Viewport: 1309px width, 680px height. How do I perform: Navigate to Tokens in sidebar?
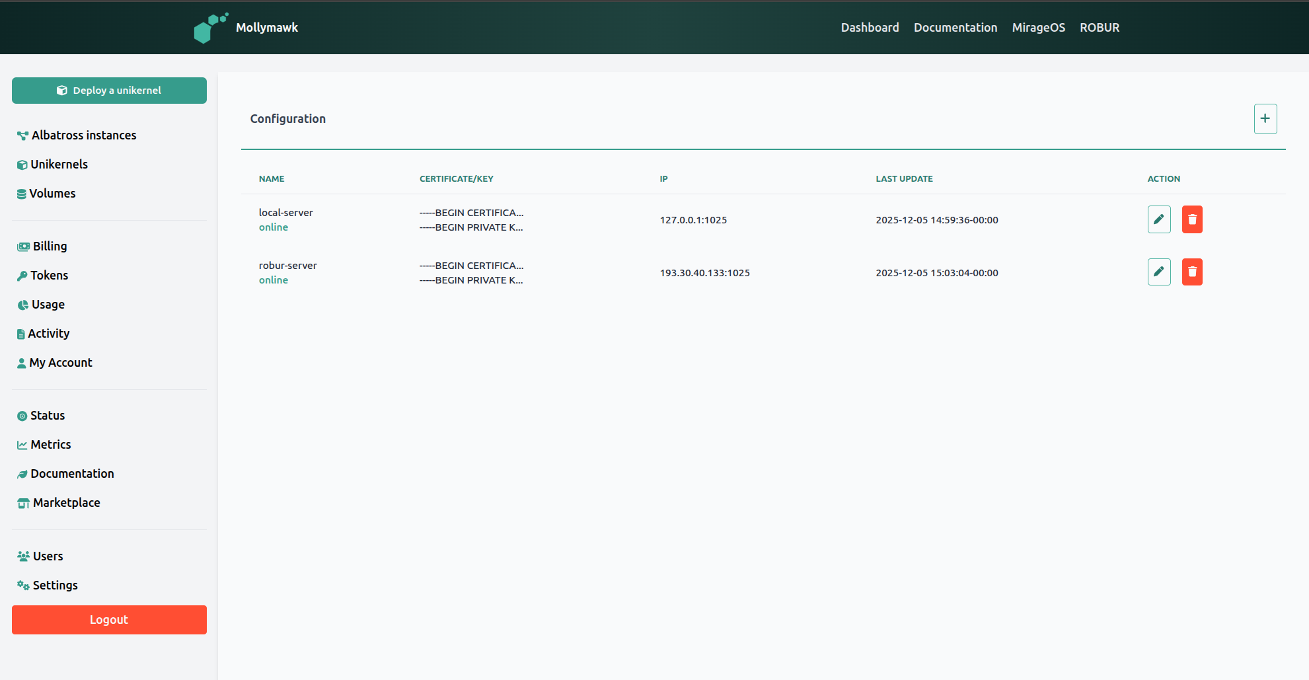coord(49,276)
